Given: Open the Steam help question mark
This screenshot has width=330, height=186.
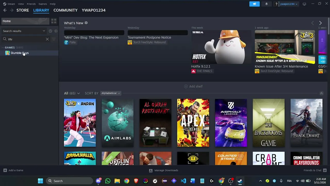Looking at the screenshot, I should pyautogui.click(x=276, y=4).
